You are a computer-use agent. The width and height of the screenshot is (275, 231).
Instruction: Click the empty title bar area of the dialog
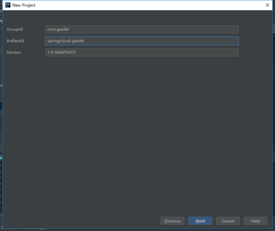point(149,5)
